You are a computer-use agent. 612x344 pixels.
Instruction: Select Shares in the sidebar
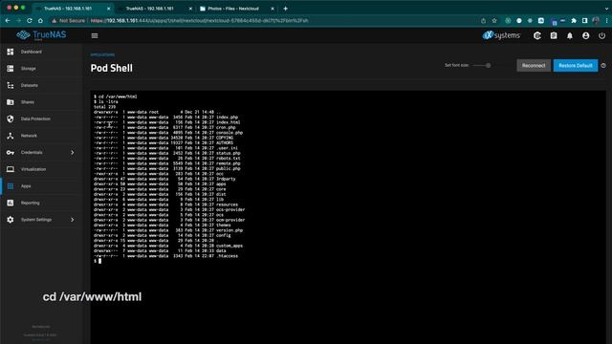pos(28,102)
